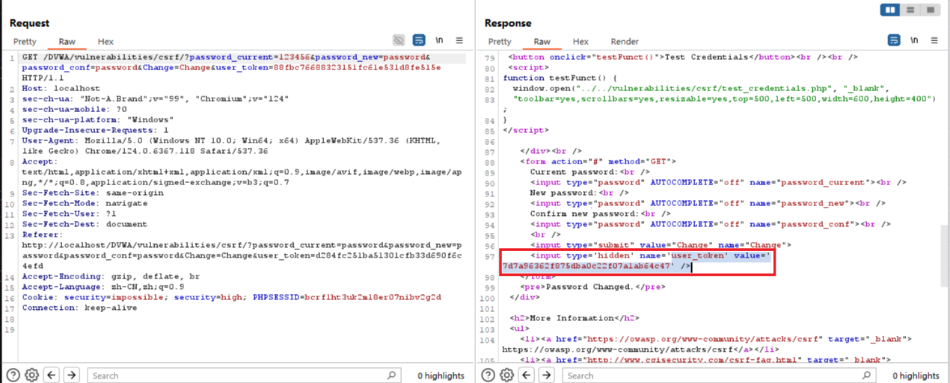Select the top-bottom stacked layout

pyautogui.click(x=910, y=10)
